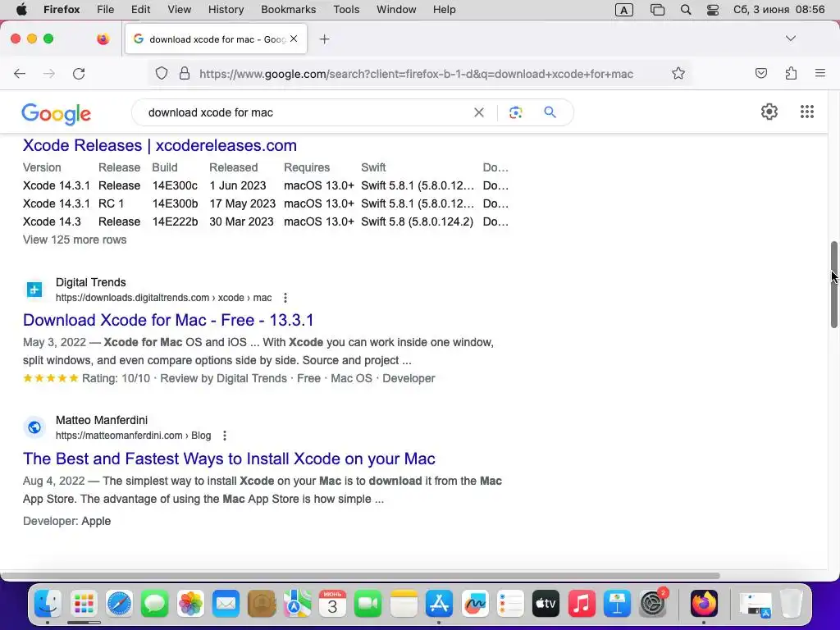Open Google apps grid

[807, 112]
